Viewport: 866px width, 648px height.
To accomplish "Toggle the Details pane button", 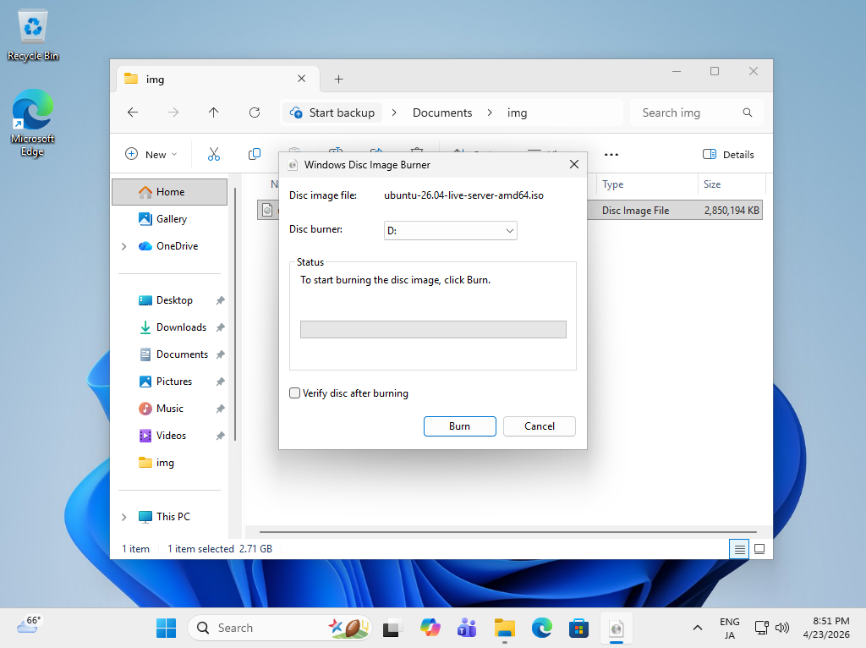I will (x=728, y=155).
